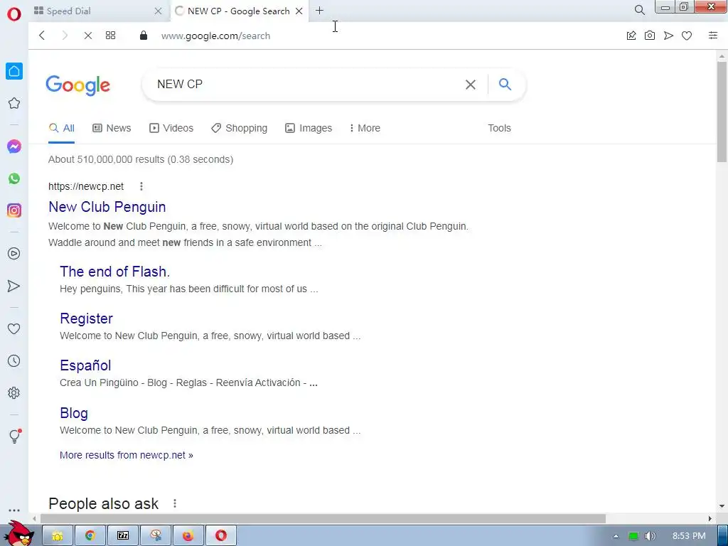Open Easy Setup settings icon

[713, 36]
